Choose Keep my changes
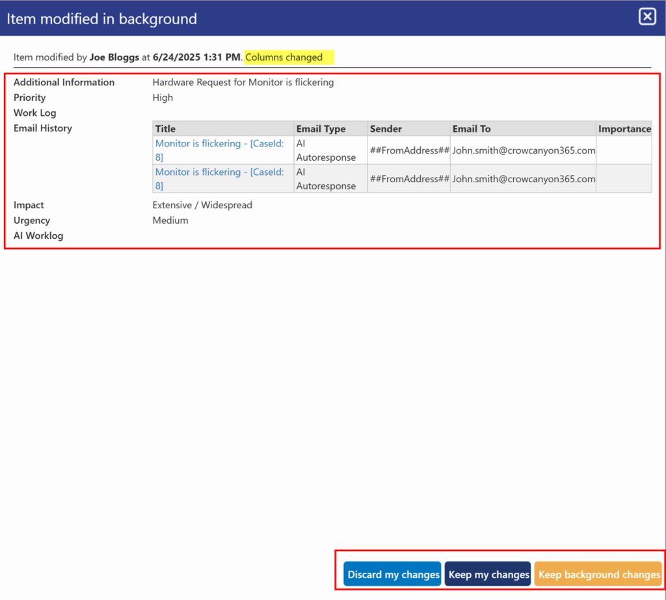The image size is (666, 600). (x=488, y=574)
